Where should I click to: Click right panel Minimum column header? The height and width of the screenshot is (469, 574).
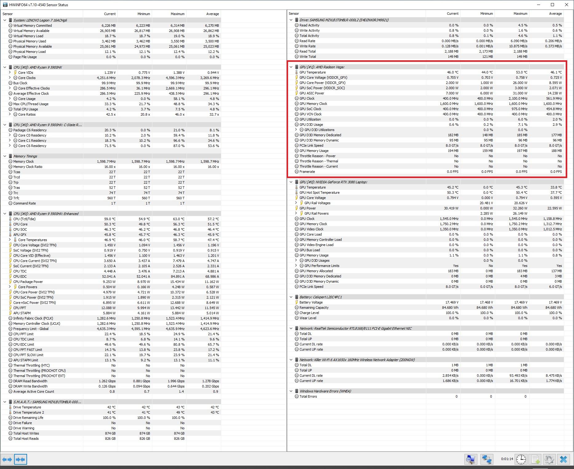478,14
